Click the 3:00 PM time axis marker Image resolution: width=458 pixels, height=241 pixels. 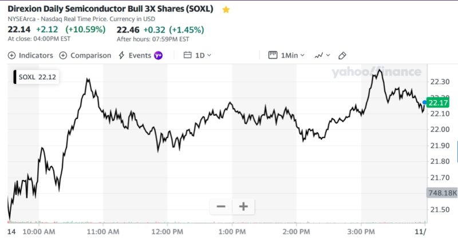tap(361, 232)
